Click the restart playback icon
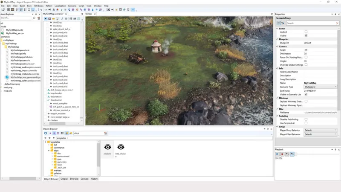 tap(287, 154)
